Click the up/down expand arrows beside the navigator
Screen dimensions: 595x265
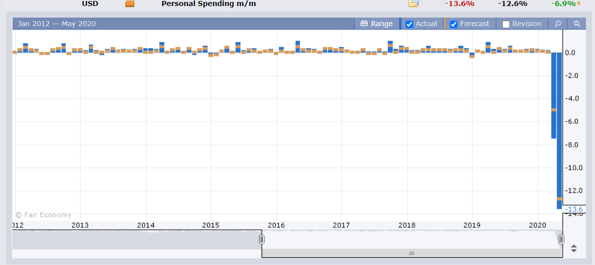pos(574,248)
